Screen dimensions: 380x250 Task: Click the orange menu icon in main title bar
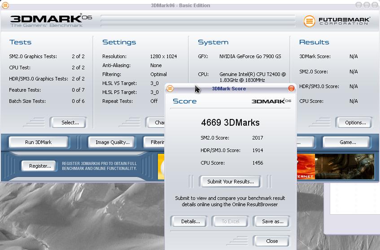pyautogui.click(x=5, y=5)
